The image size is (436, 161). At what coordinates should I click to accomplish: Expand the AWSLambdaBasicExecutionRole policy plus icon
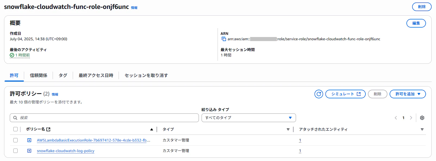pos(29,140)
